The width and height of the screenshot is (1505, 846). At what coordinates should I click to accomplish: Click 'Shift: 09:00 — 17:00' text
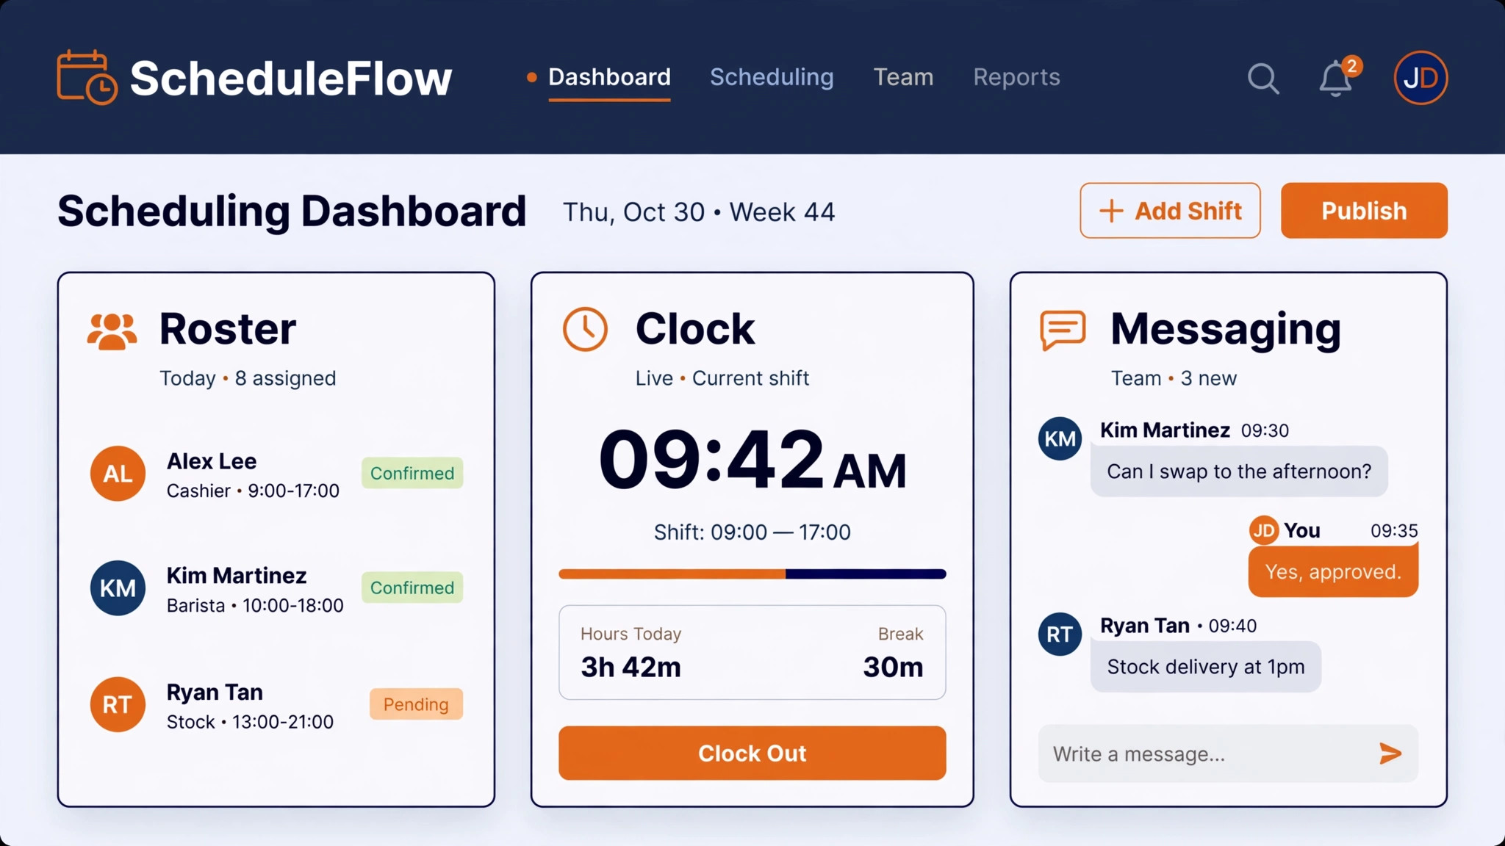click(752, 532)
